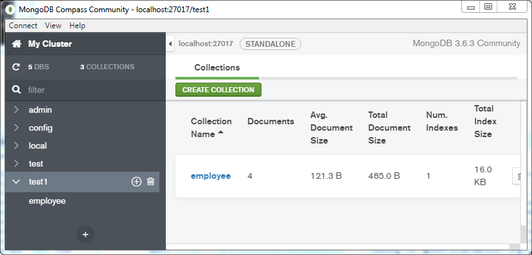Click the home icon beside My Cluster

click(16, 44)
